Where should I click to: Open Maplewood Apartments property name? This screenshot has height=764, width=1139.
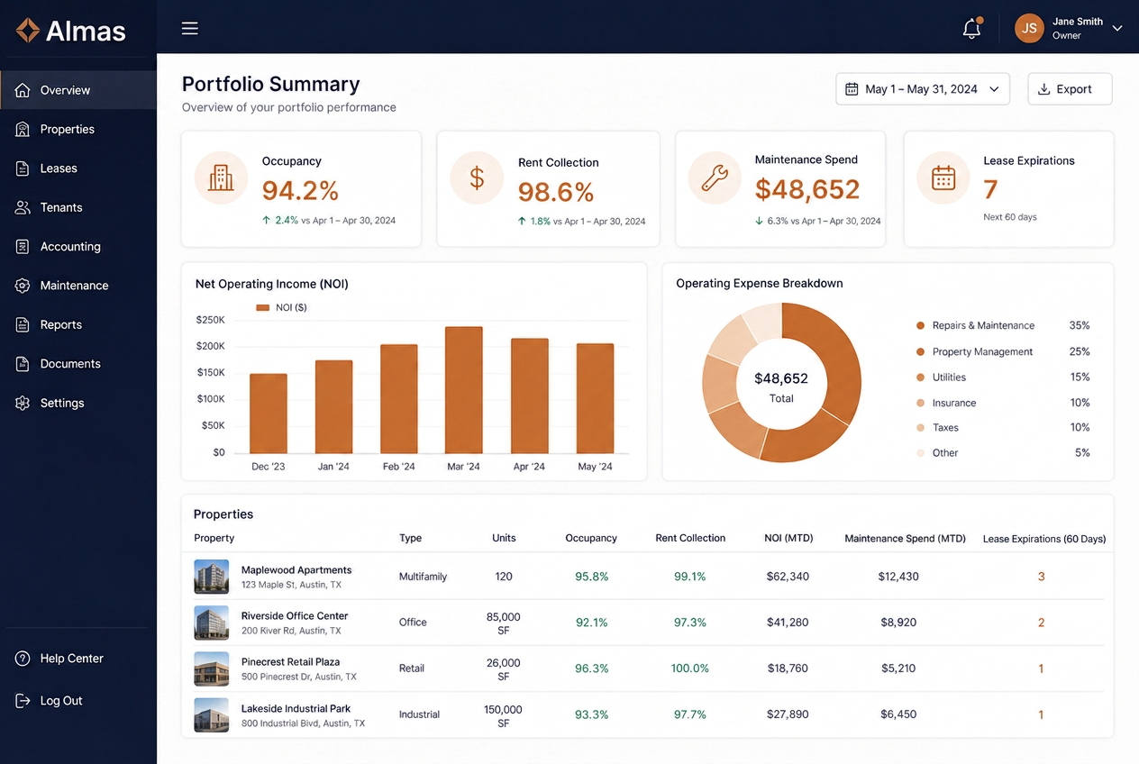coord(296,570)
